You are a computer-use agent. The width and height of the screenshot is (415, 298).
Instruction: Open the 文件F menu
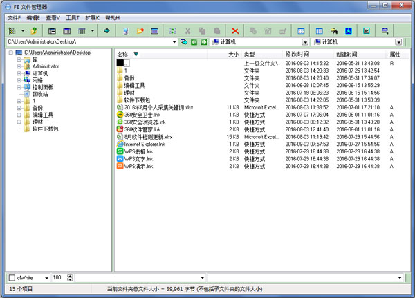click(14, 17)
